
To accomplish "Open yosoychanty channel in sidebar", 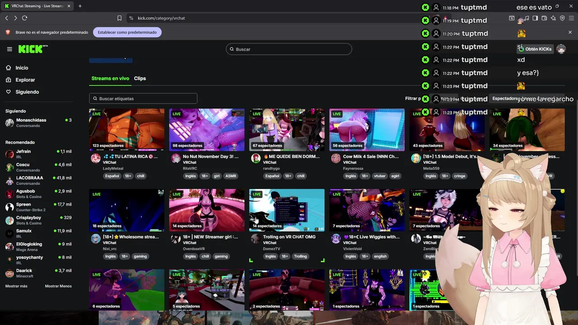I will pyautogui.click(x=38, y=260).
